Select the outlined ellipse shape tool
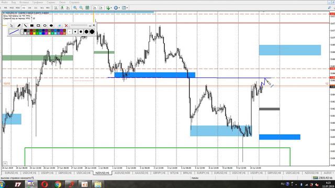 pyautogui.click(x=44, y=26)
